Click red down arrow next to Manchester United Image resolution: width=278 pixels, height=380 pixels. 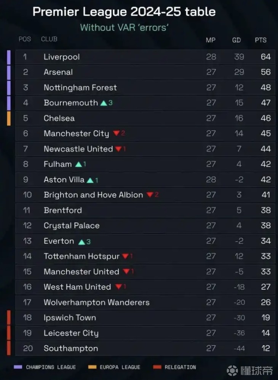(126, 272)
